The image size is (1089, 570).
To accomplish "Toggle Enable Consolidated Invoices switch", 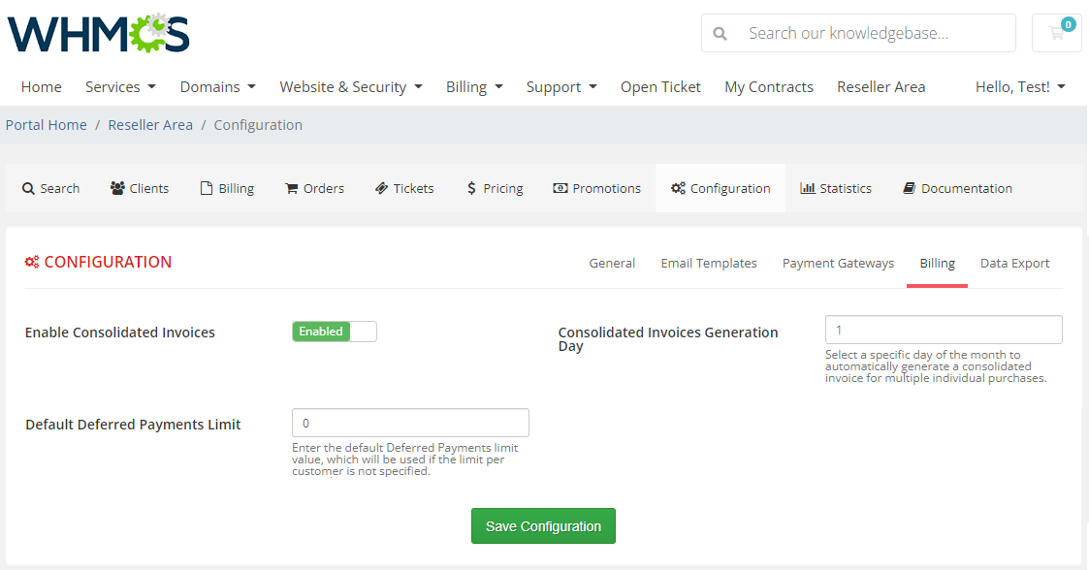I will [334, 332].
